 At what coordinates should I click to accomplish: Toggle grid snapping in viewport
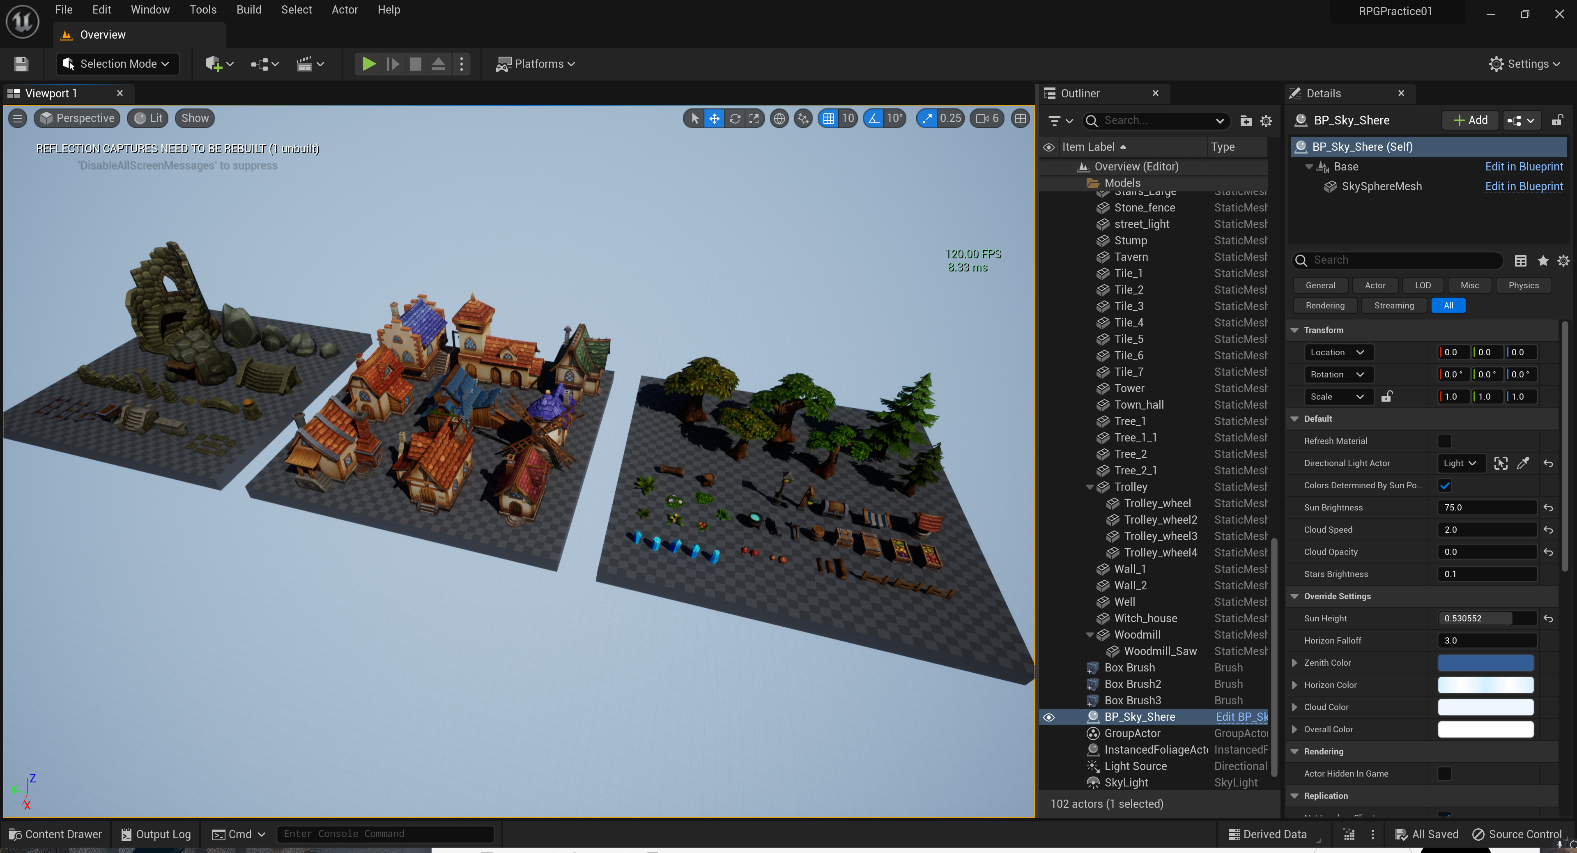(828, 119)
